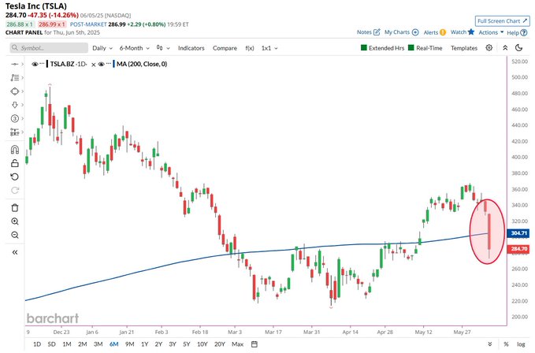Collapse the left toolbar with double chevron

pyautogui.click(x=15, y=252)
